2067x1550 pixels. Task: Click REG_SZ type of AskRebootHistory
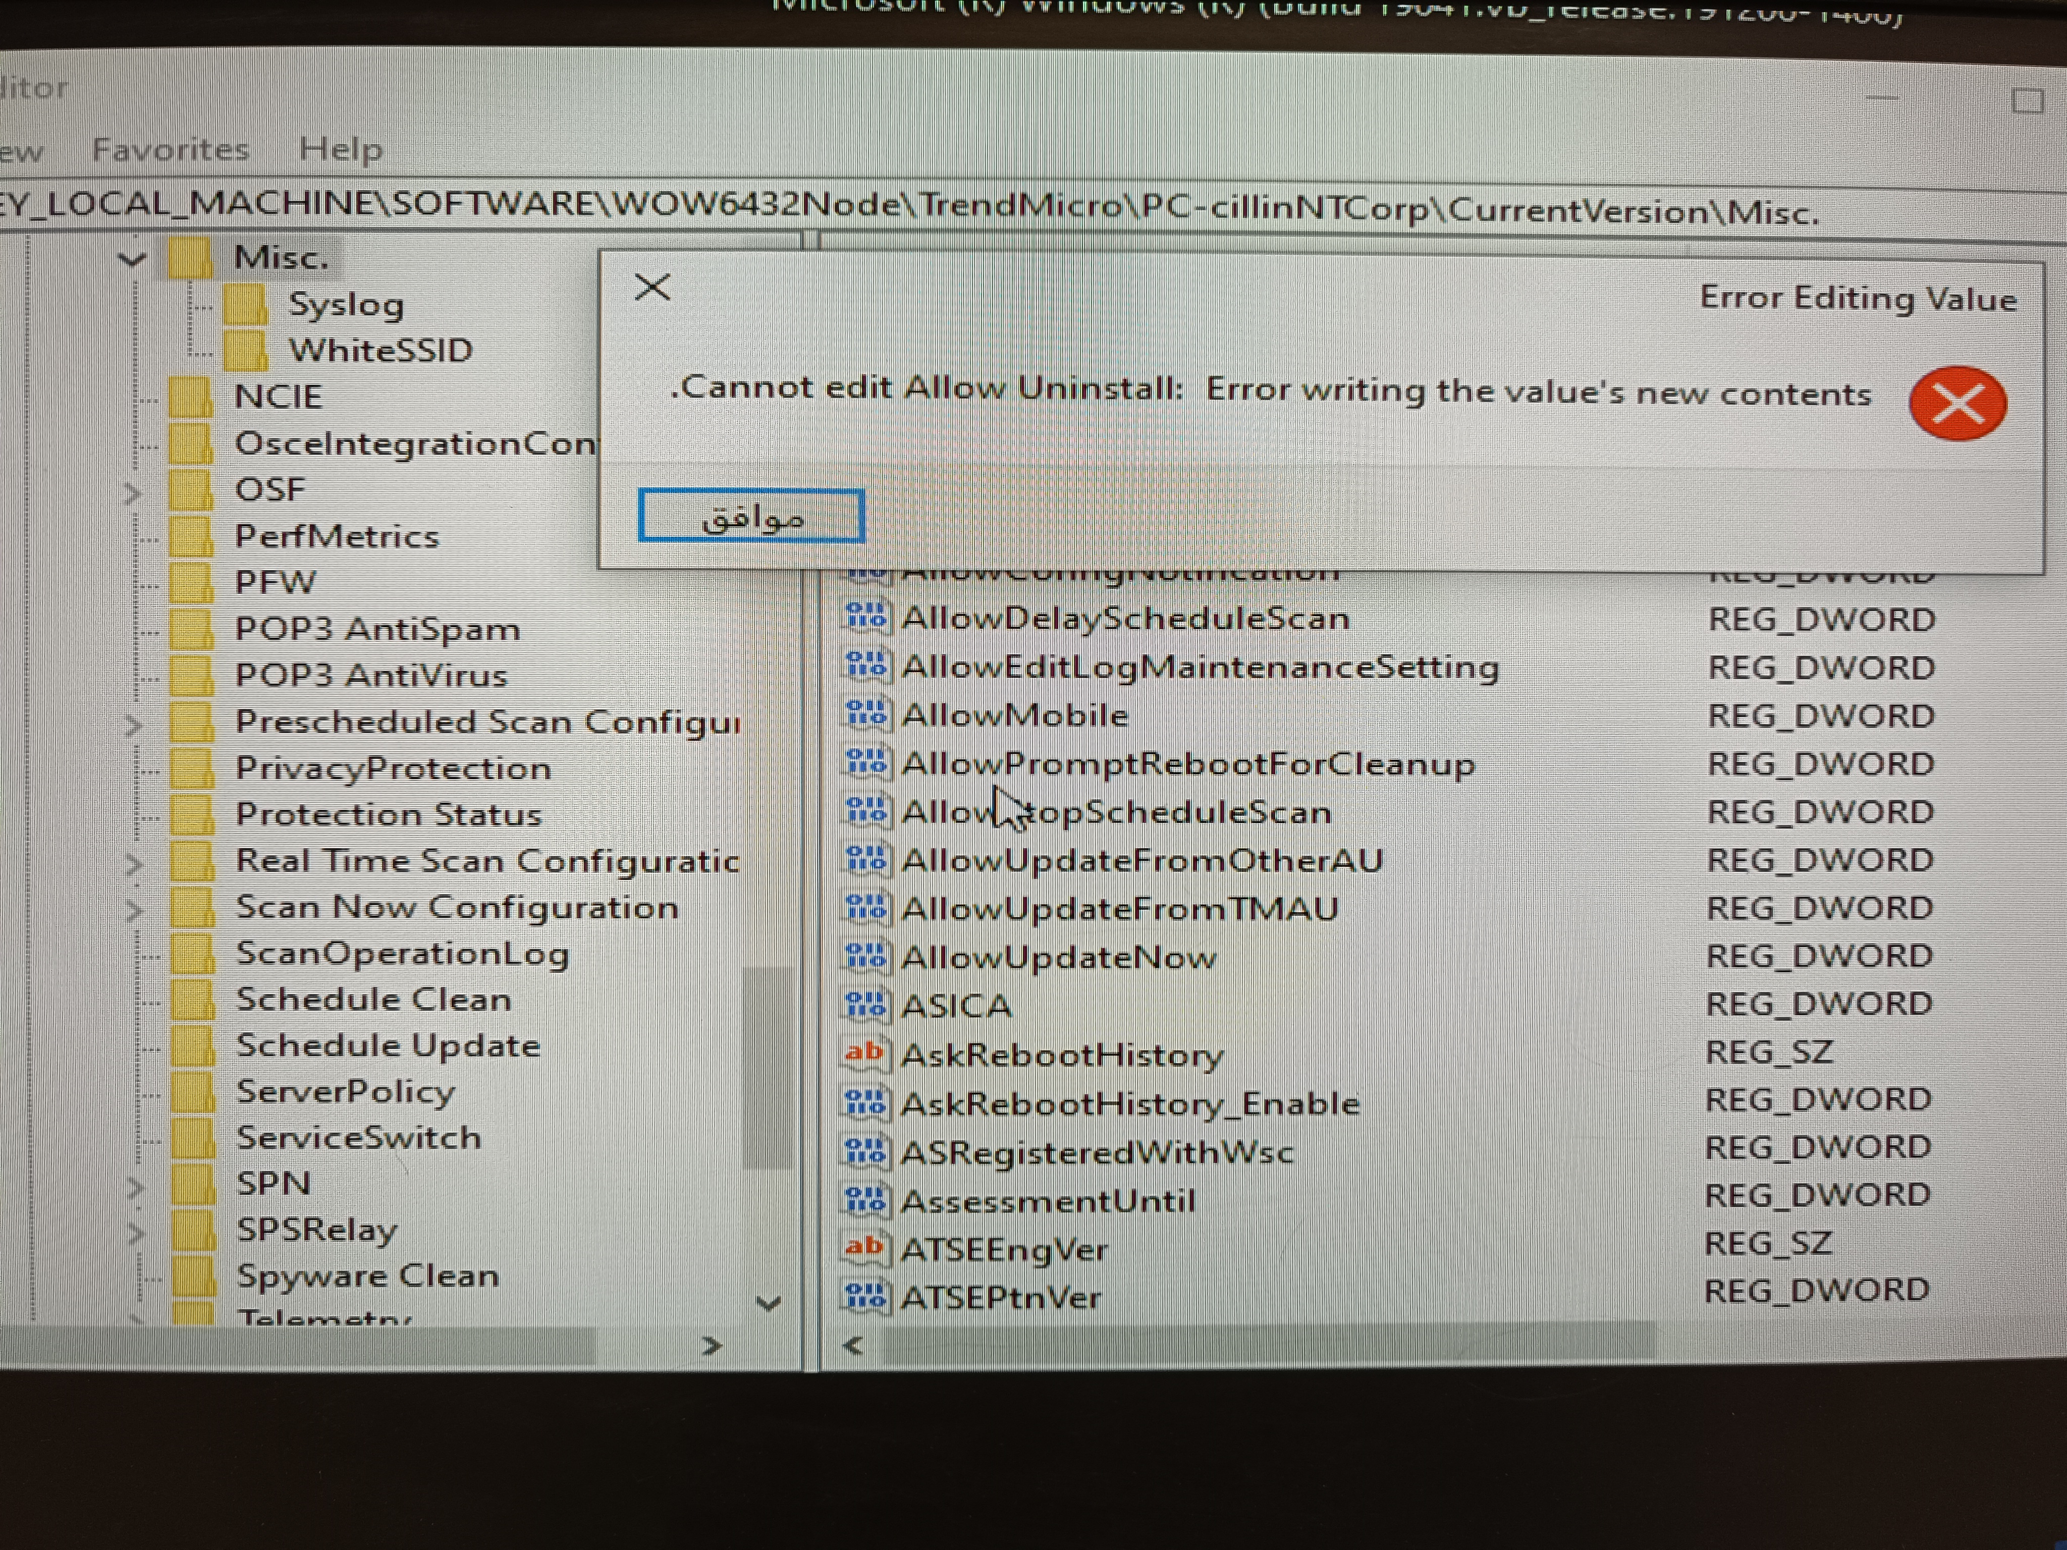click(1769, 1052)
